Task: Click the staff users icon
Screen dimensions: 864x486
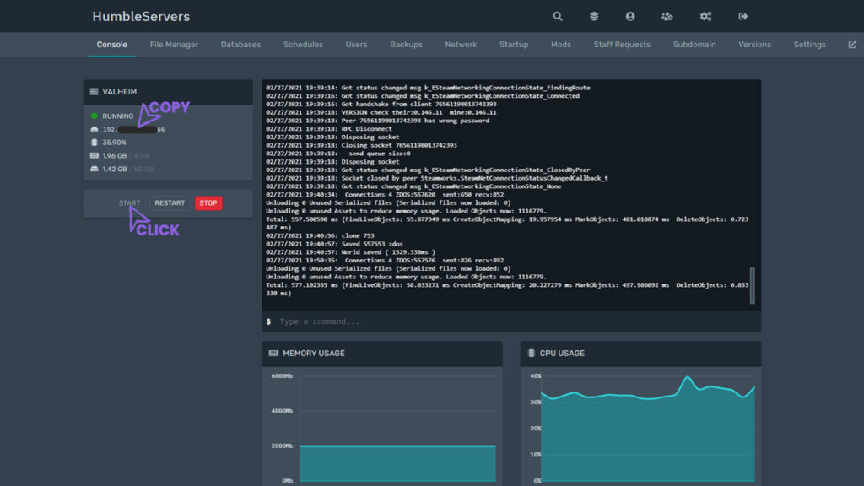Action: pos(667,17)
